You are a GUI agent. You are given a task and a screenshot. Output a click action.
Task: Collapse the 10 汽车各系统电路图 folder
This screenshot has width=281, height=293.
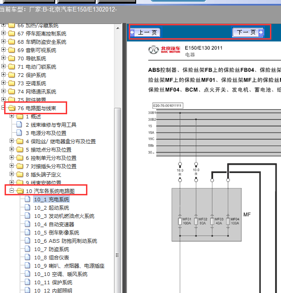click(x=11, y=190)
